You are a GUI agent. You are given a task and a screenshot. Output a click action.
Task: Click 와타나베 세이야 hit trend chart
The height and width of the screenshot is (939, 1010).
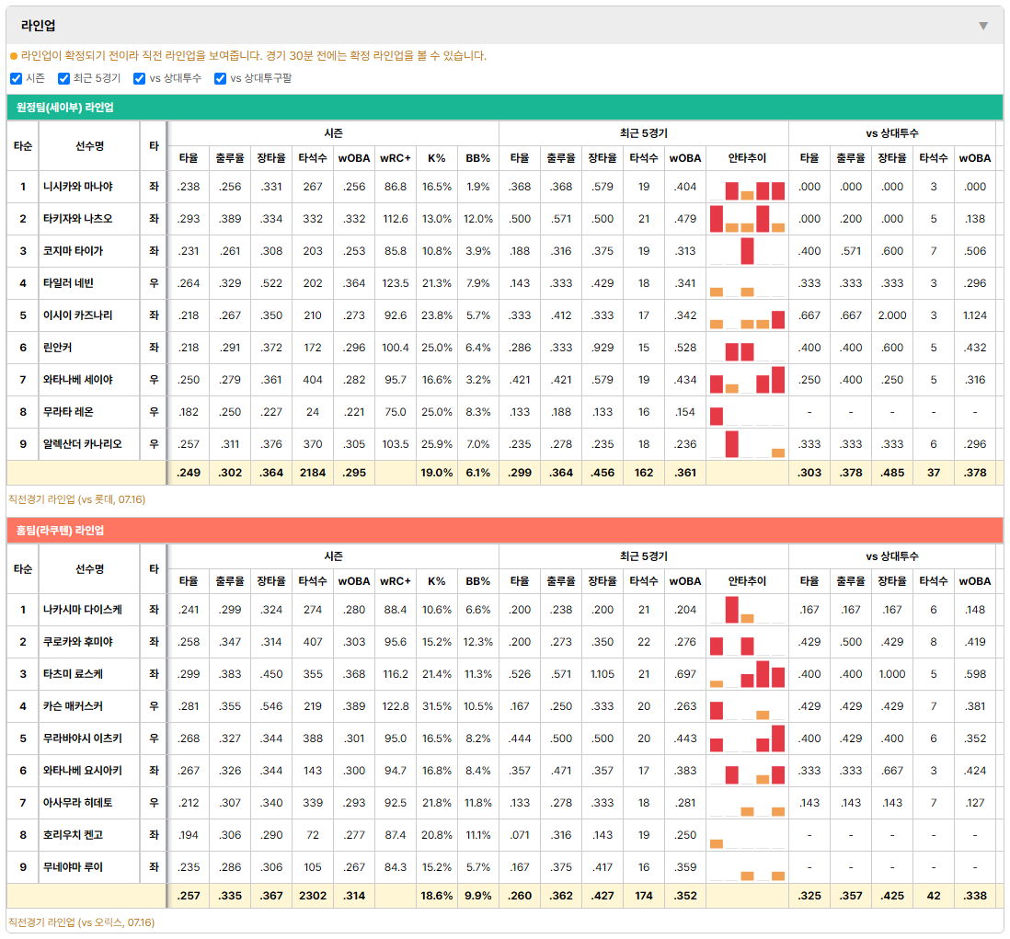747,380
